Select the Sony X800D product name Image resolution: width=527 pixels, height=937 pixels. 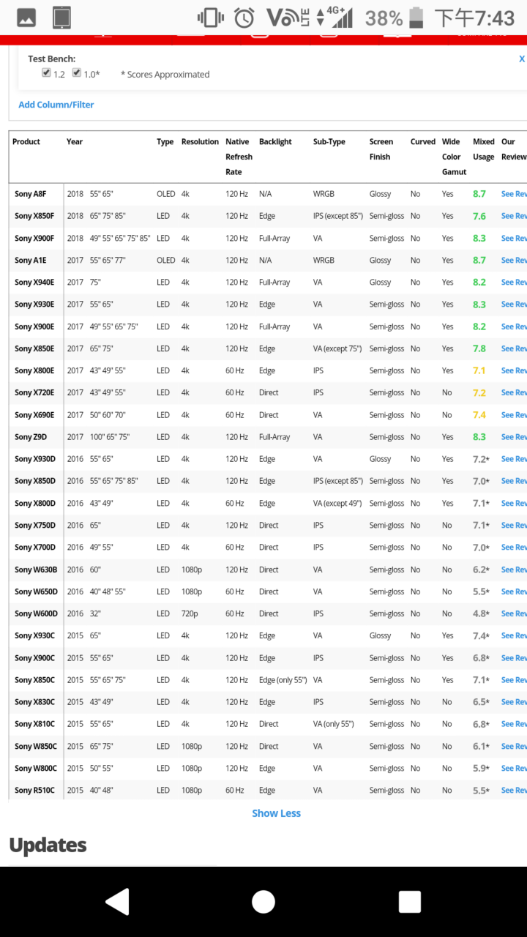(35, 503)
